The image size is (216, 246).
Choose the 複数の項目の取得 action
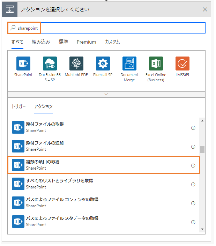(x=104, y=165)
